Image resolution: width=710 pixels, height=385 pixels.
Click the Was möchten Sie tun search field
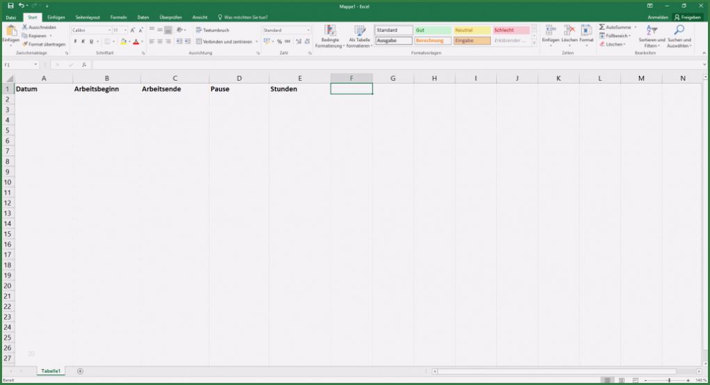pos(243,17)
